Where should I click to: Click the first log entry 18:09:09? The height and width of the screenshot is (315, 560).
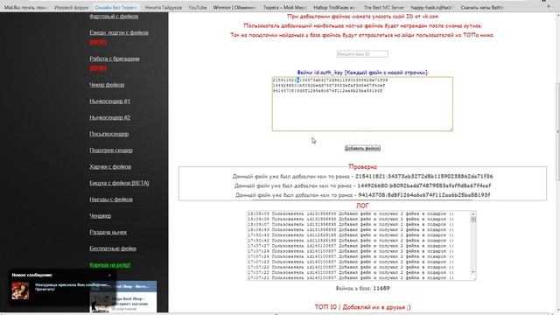pyautogui.click(x=351, y=213)
